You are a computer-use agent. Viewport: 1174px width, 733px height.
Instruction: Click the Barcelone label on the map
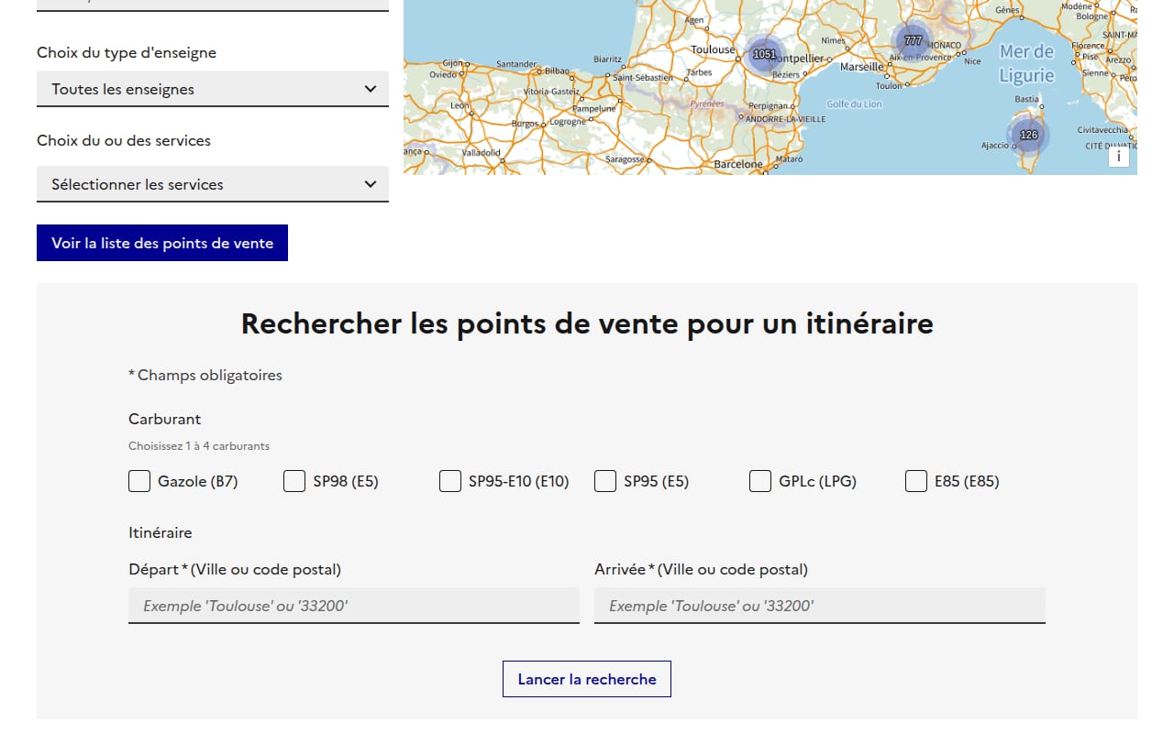click(x=738, y=165)
